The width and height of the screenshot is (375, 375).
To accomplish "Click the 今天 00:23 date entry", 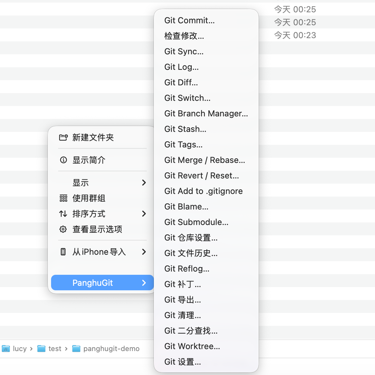I will (x=295, y=35).
